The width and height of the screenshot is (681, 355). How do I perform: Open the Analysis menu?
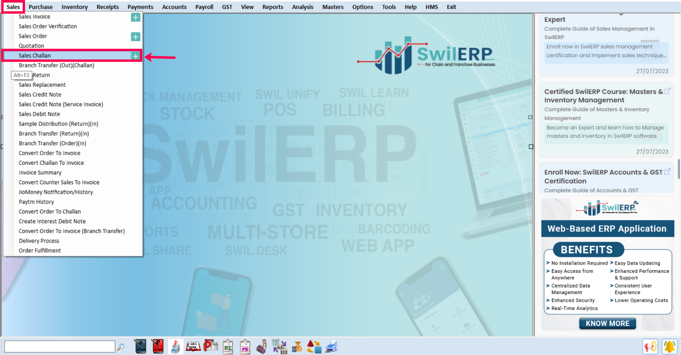[303, 7]
